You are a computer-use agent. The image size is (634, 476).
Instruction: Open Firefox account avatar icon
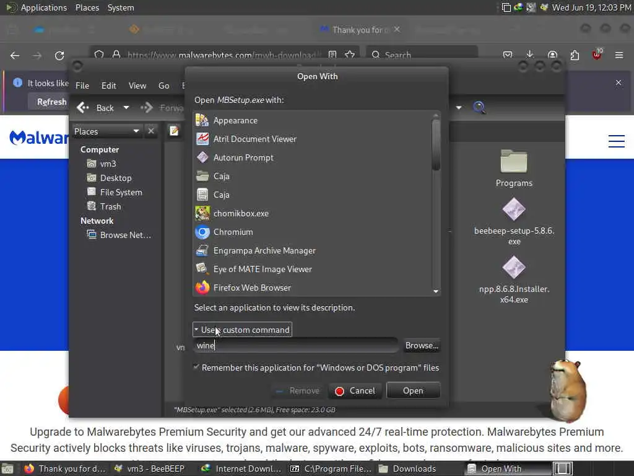point(552,55)
